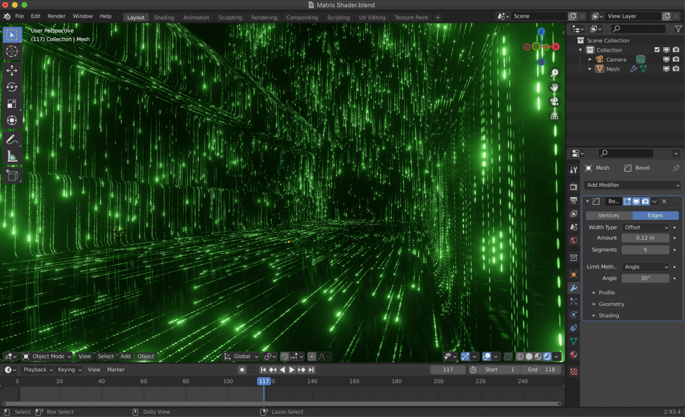
Task: Switch perspective/orthographic with grid icon
Action: coord(554,116)
